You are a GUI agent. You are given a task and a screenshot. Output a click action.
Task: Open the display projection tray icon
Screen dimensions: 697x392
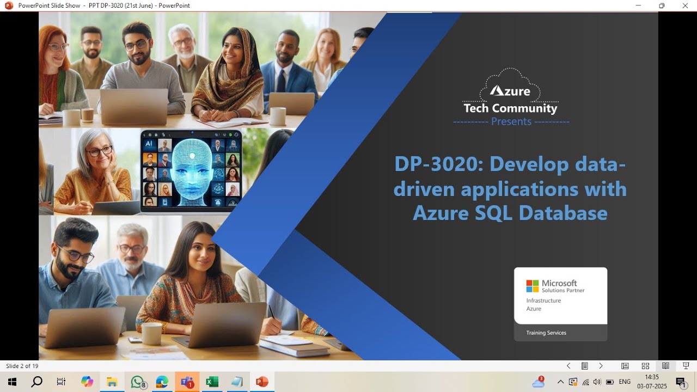pyautogui.click(x=573, y=382)
